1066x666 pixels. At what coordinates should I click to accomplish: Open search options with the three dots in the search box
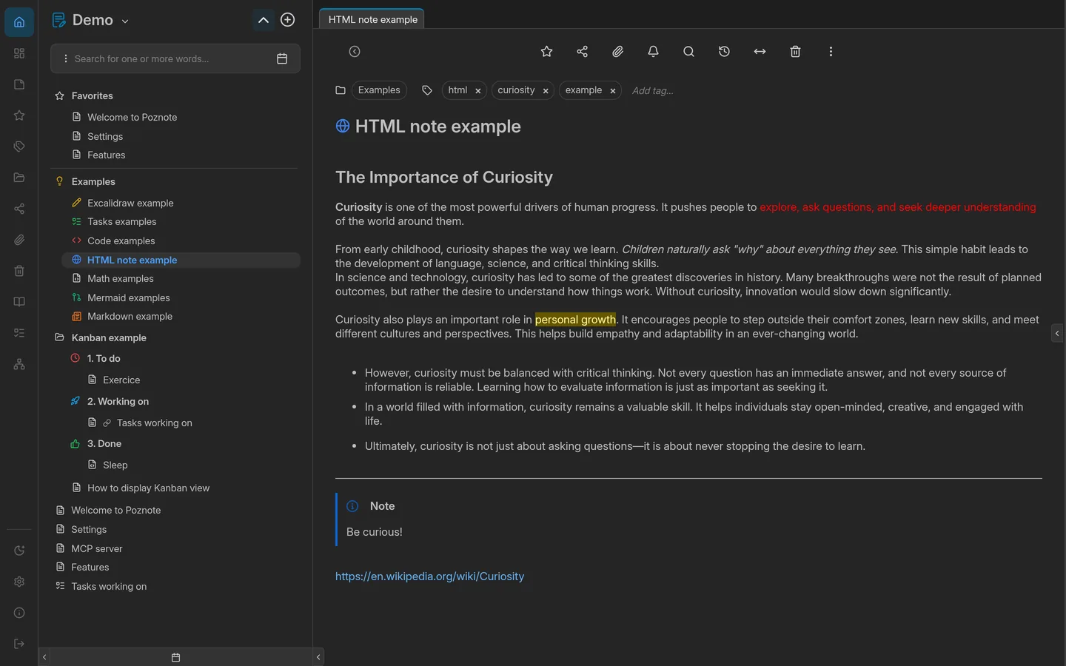coord(66,58)
